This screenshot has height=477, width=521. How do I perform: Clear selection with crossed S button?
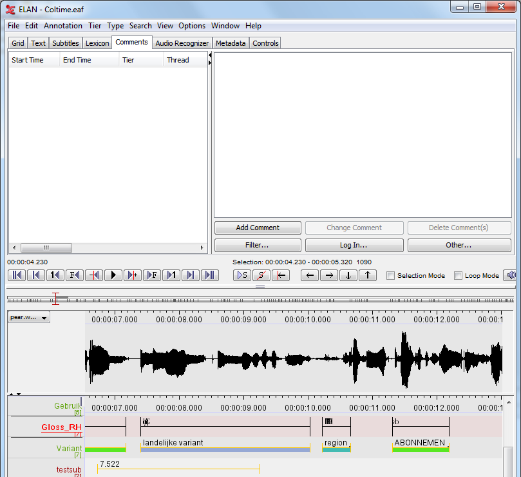[x=261, y=275]
